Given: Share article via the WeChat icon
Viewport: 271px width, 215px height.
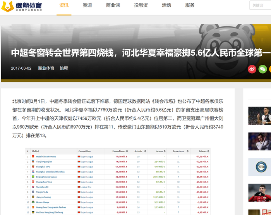Looking at the screenshot, I should 263,69.
